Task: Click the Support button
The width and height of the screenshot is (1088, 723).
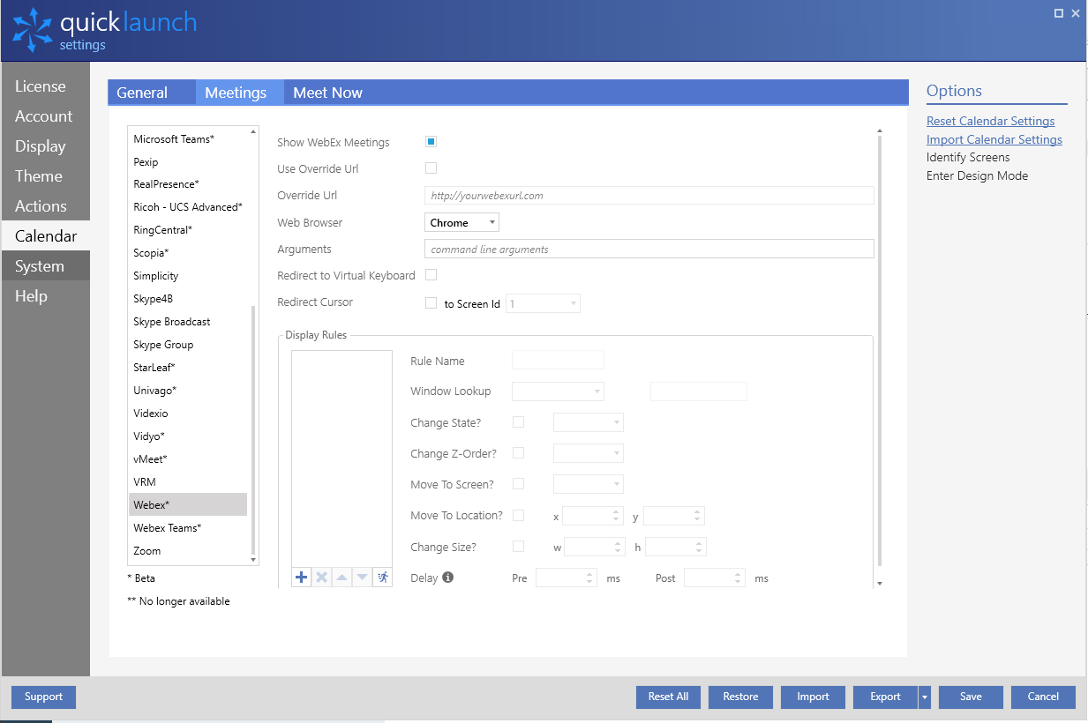Action: point(44,697)
